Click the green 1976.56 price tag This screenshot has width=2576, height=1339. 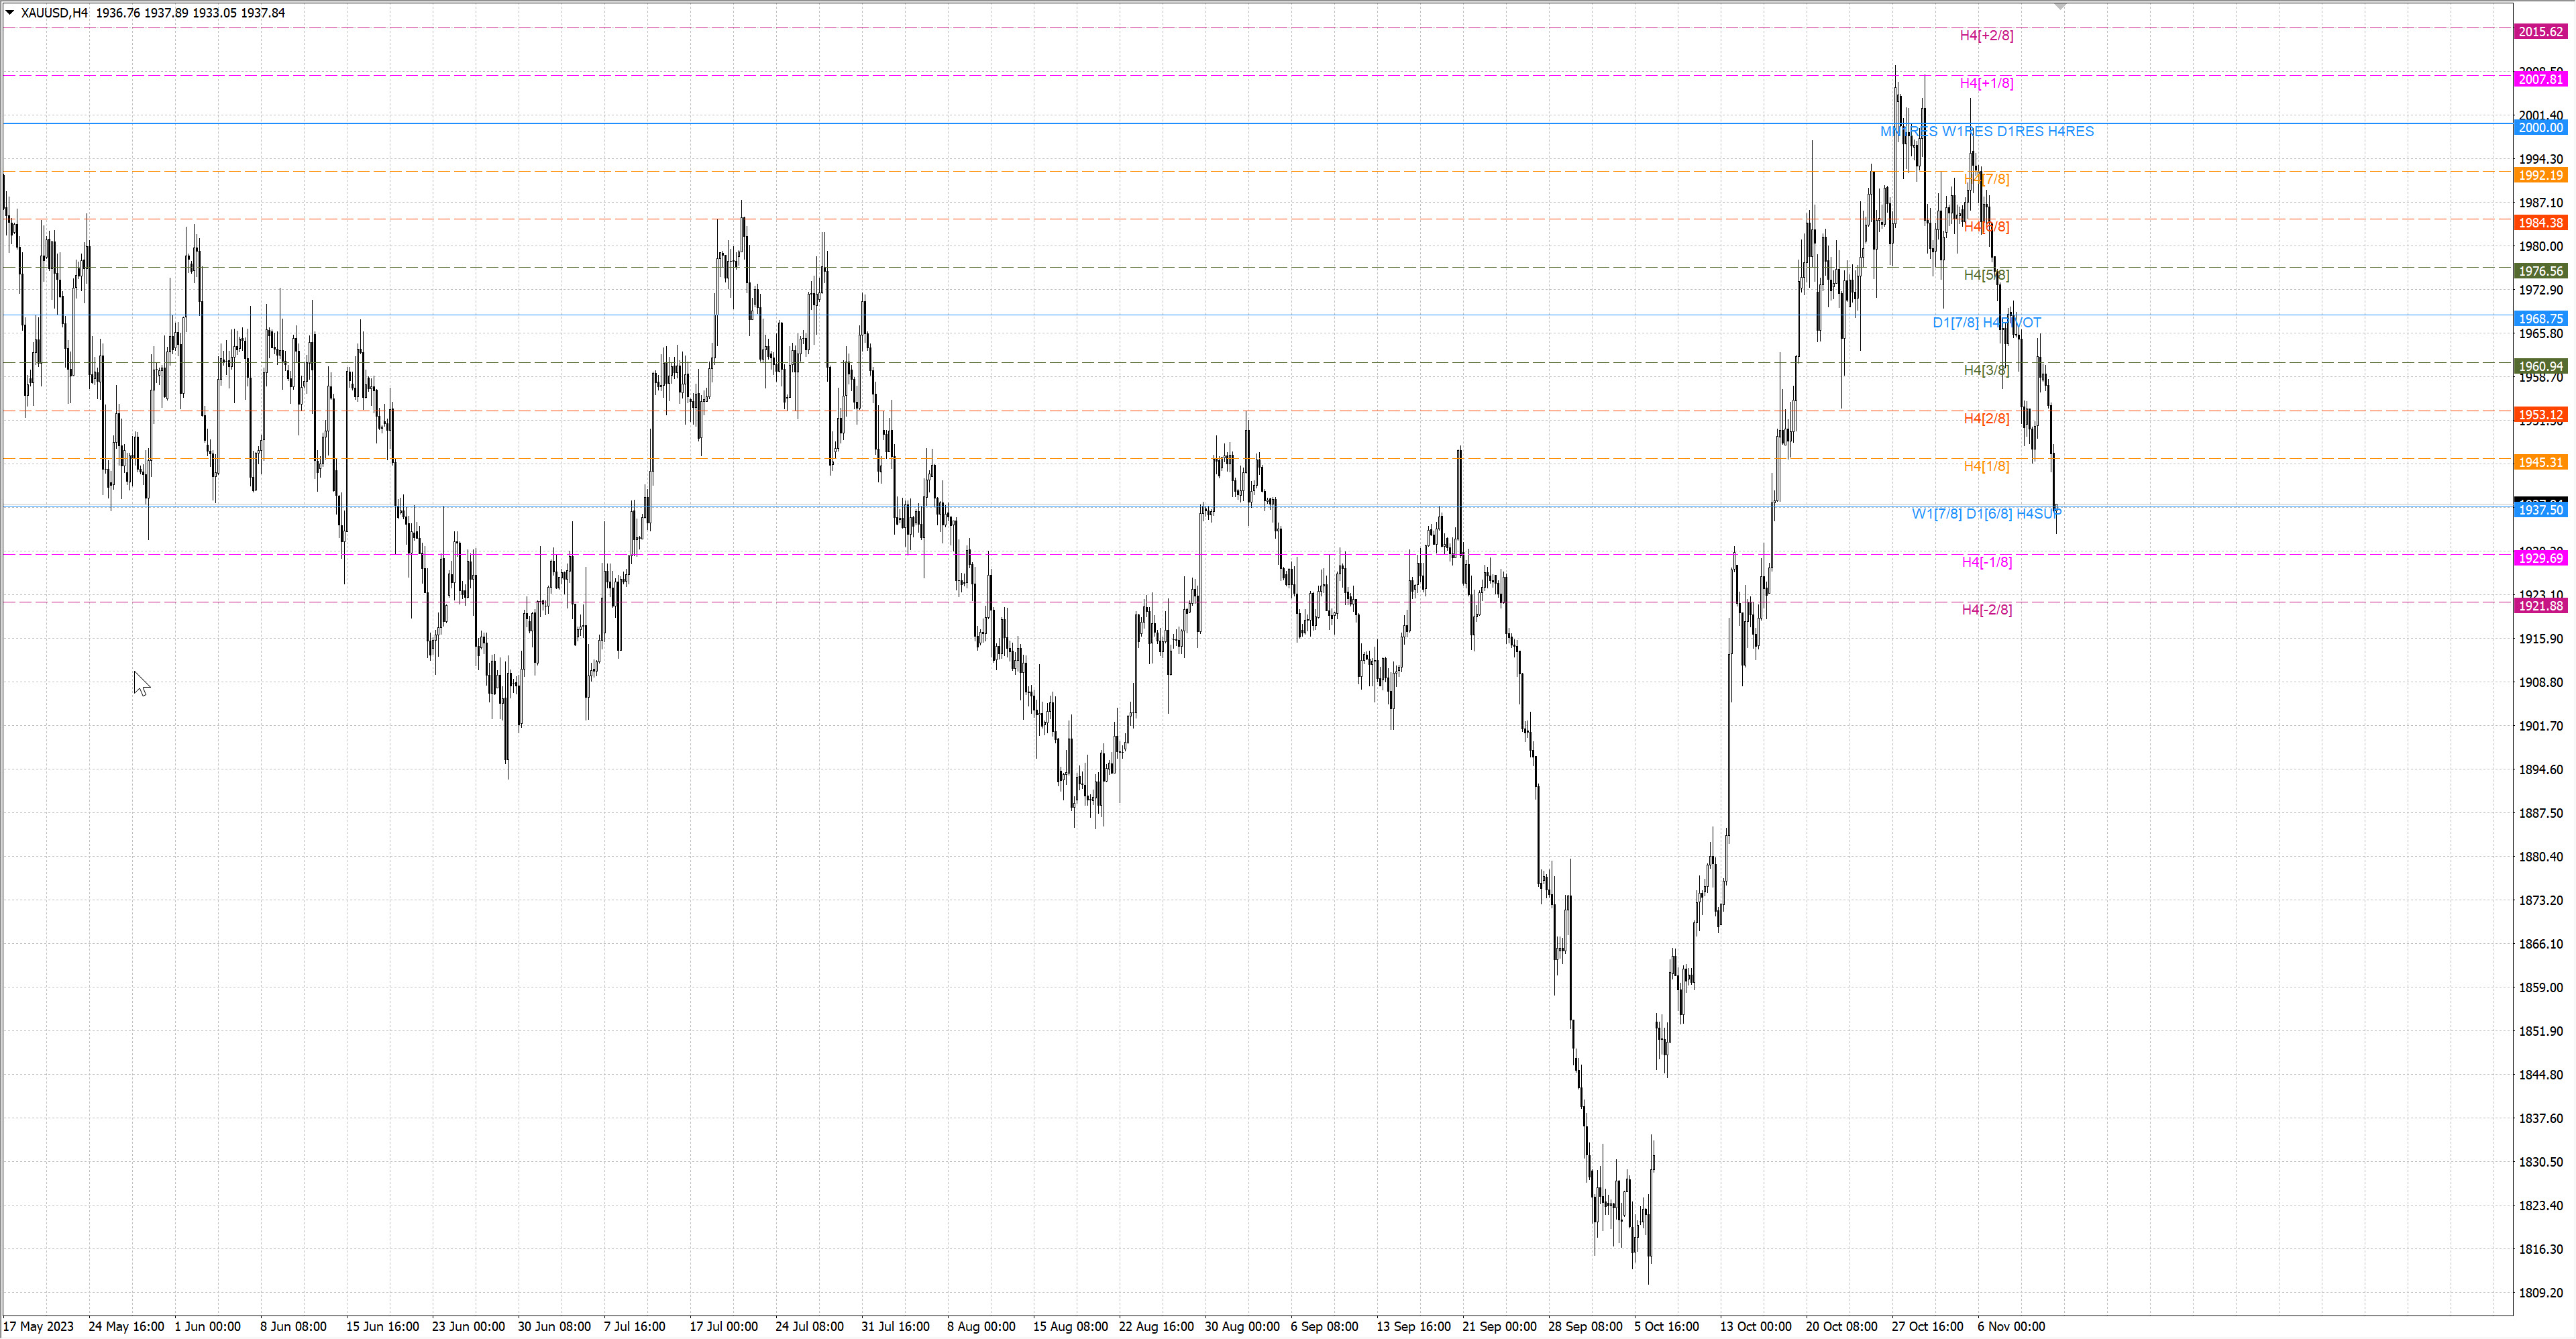[x=2540, y=271]
